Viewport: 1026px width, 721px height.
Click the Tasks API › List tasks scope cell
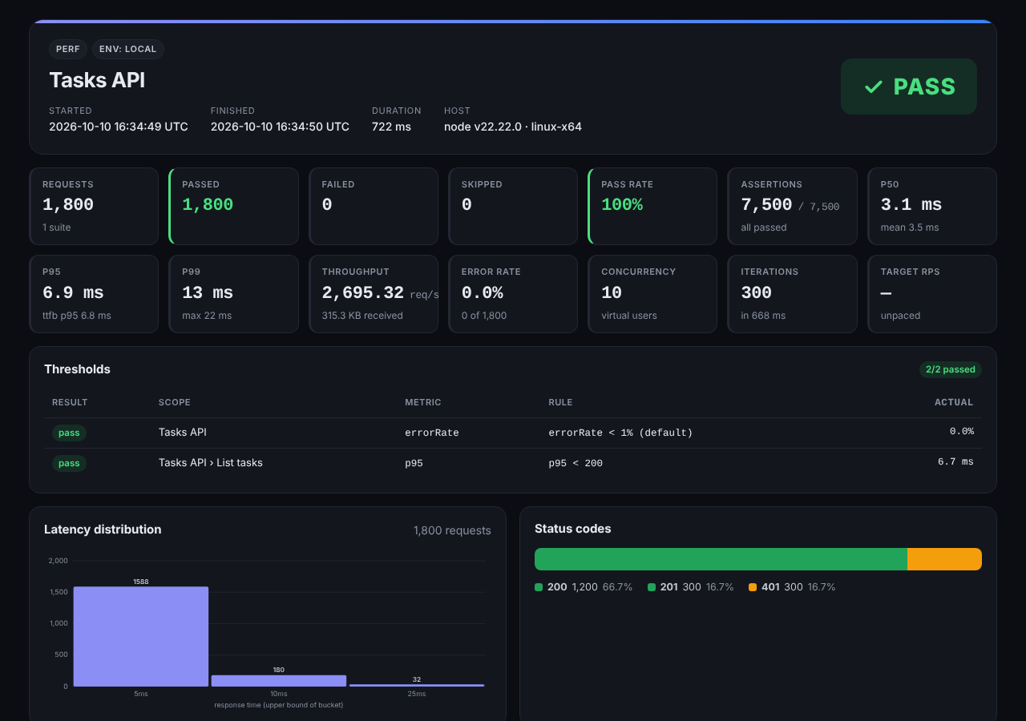point(211,462)
